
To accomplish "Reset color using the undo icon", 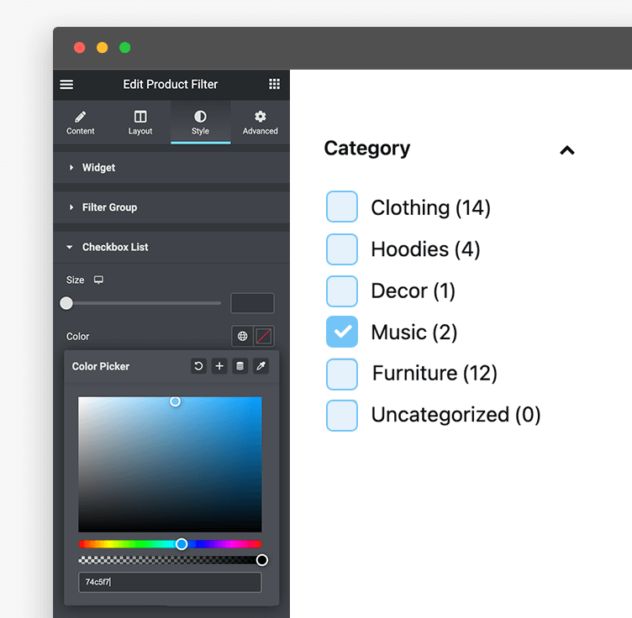I will click(x=198, y=366).
